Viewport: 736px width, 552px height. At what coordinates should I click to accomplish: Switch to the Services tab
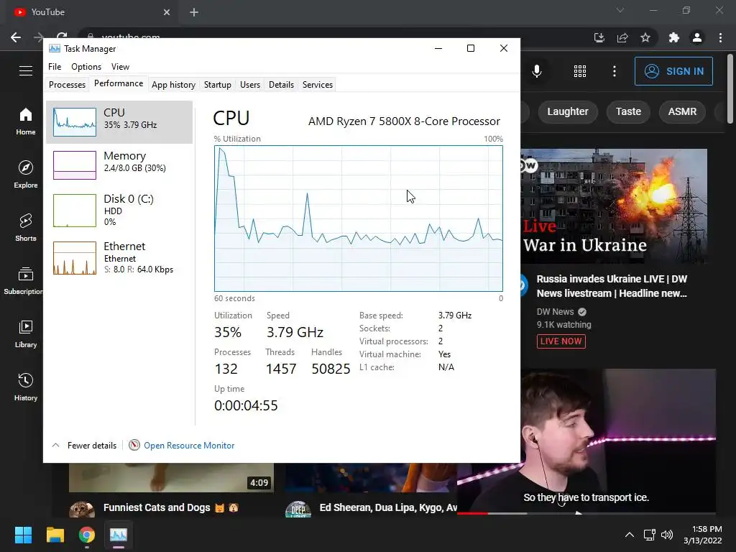(x=317, y=85)
